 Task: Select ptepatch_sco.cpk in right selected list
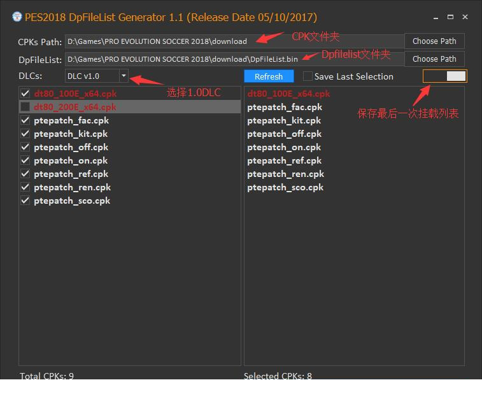click(x=285, y=187)
